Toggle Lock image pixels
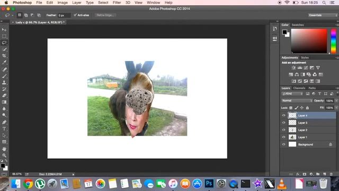This screenshot has width=339, height=191. [297, 108]
